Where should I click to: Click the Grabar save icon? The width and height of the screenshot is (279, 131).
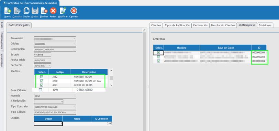pyautogui.click(x=35, y=11)
